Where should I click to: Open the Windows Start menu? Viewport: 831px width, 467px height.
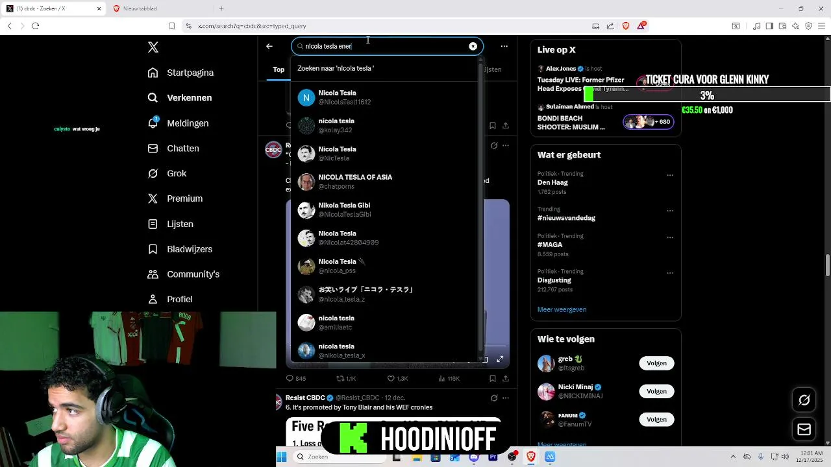[x=282, y=457]
